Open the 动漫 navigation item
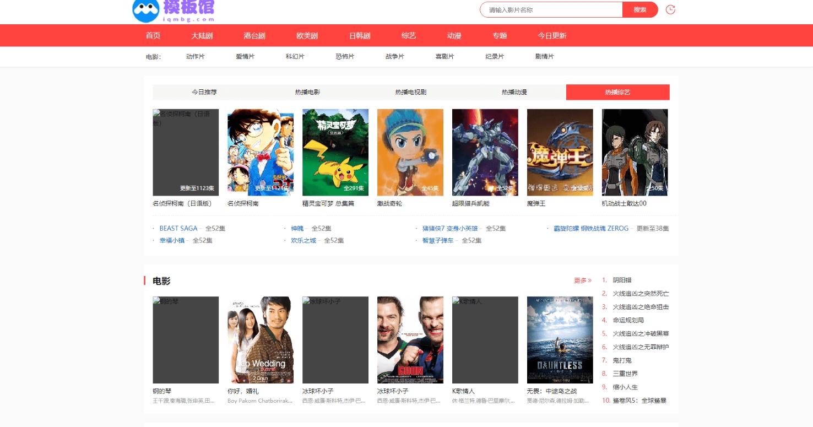The image size is (813, 427). click(454, 36)
